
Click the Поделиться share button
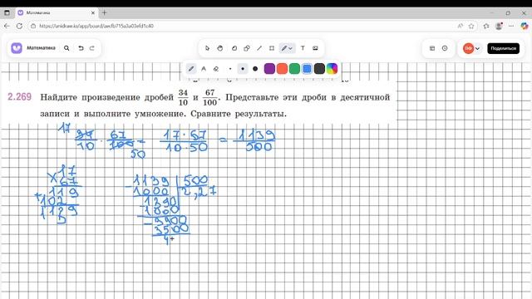coord(503,48)
